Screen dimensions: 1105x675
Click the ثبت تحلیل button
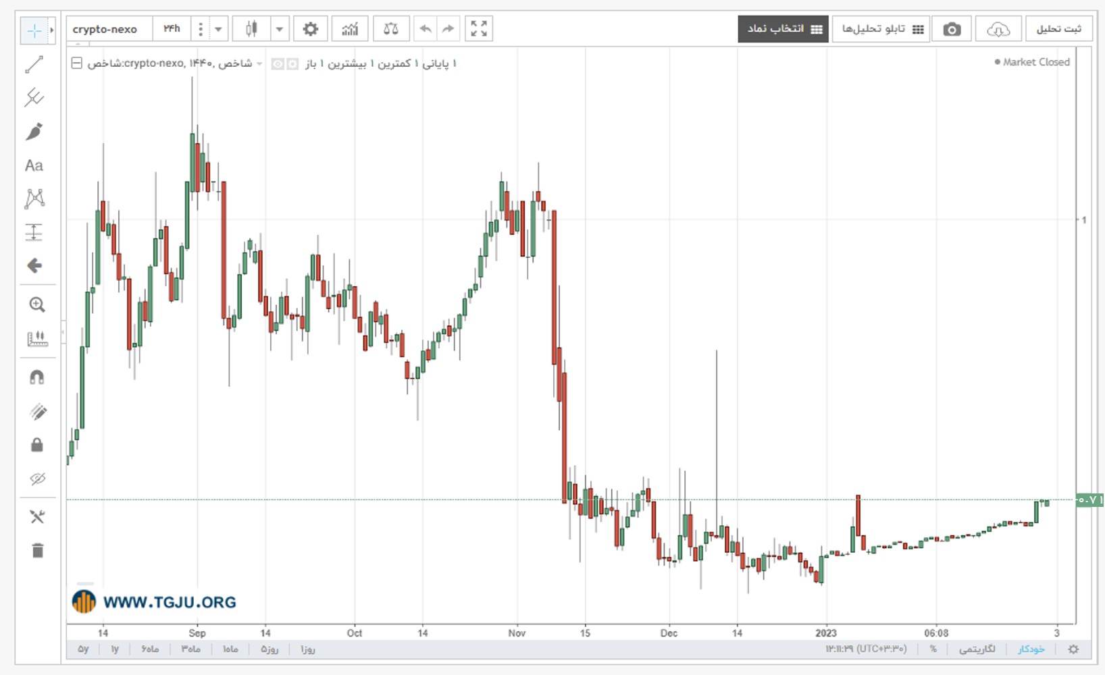tap(1058, 29)
